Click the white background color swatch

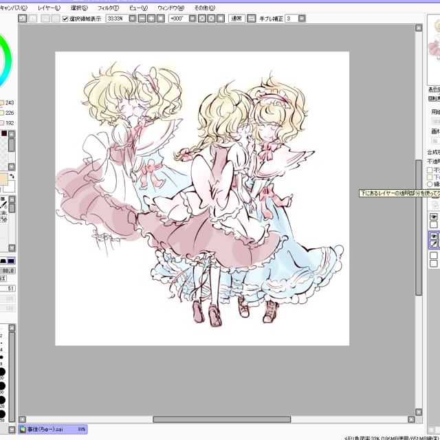(10, 186)
